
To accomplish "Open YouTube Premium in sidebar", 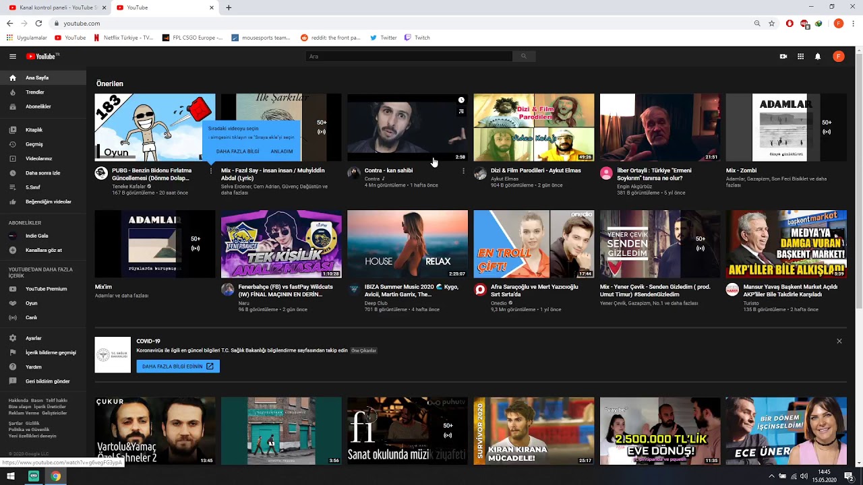I will tap(43, 289).
